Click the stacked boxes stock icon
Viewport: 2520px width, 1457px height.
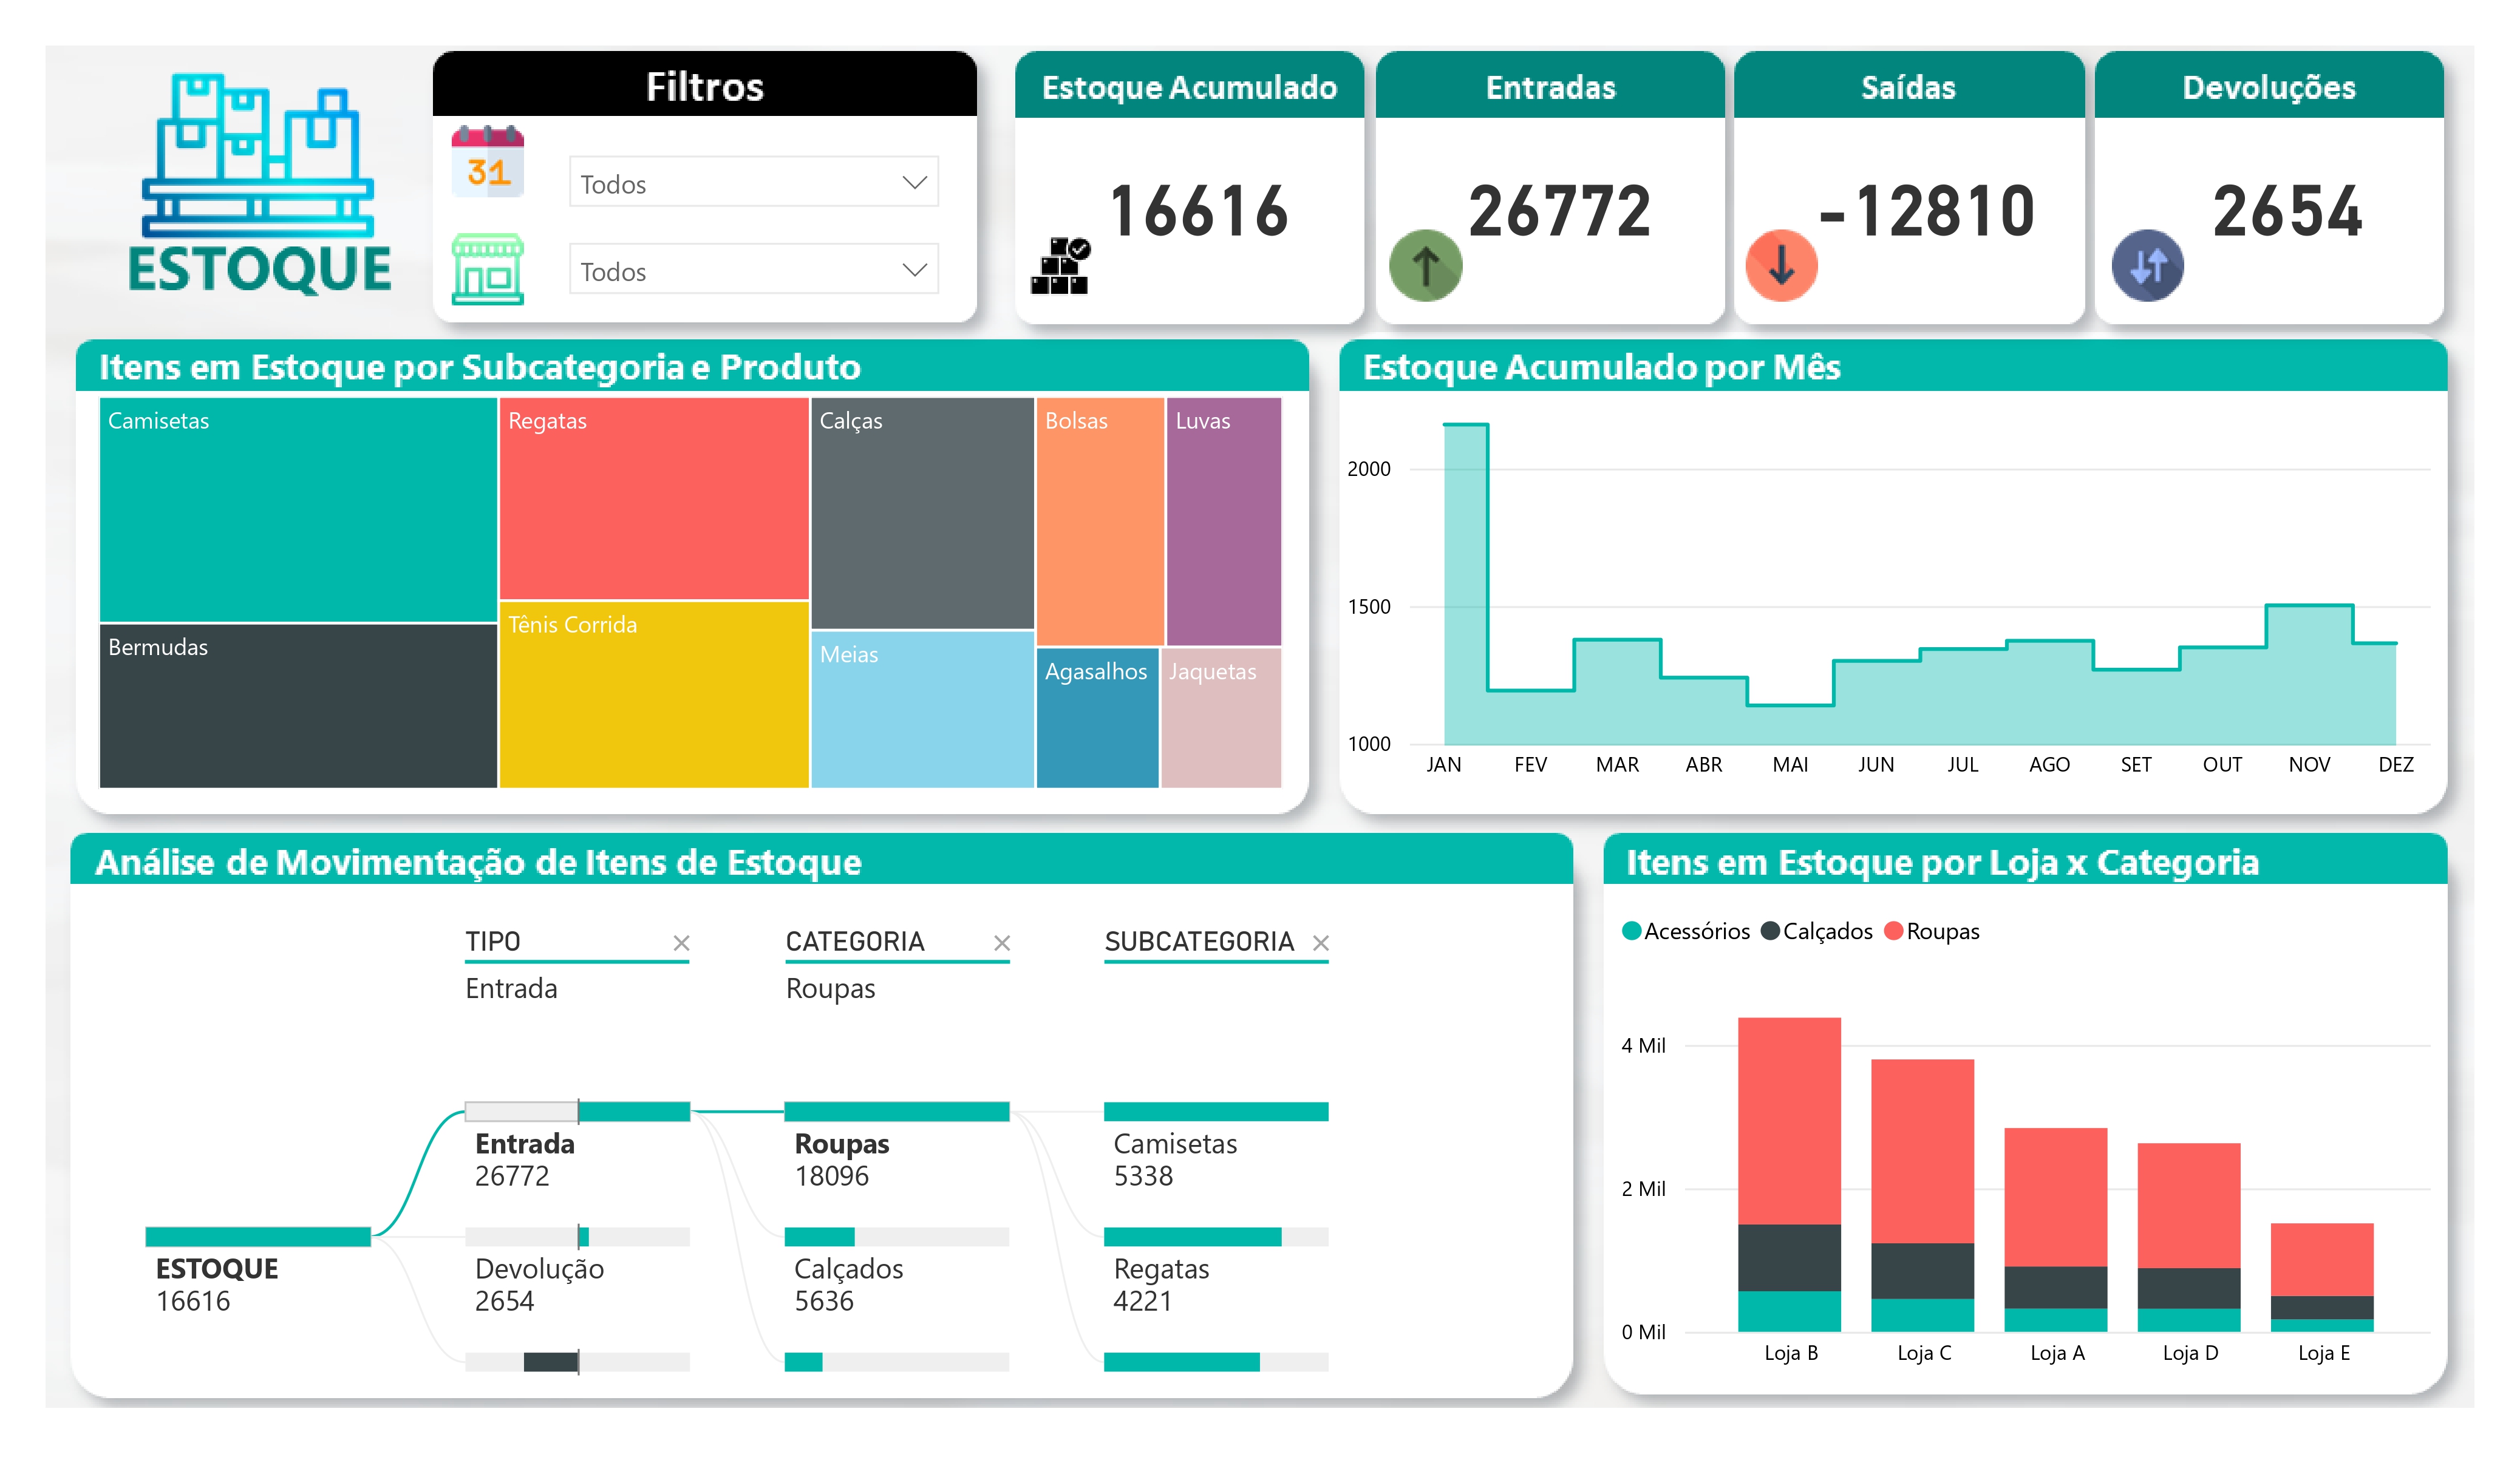pos(1060,266)
